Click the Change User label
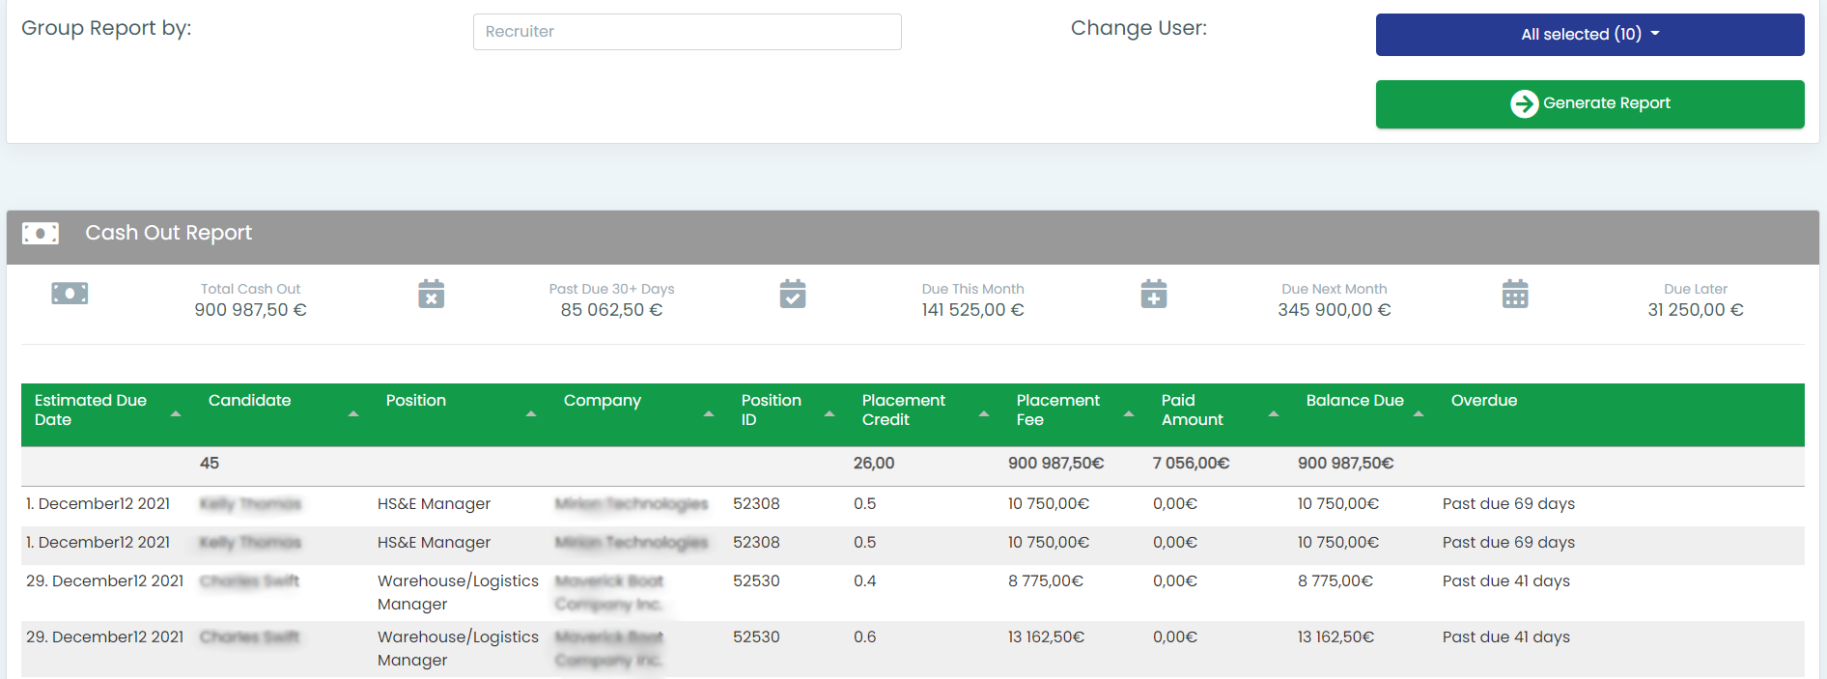 1138,28
